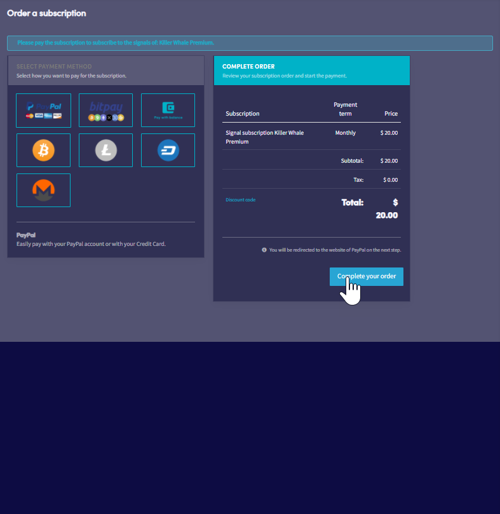Open the Discount code link
Screen dimensions: 500x514
coord(240,200)
